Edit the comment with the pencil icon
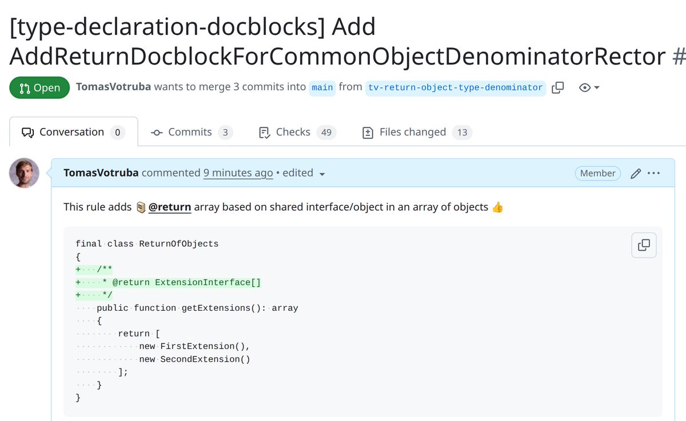 click(635, 173)
